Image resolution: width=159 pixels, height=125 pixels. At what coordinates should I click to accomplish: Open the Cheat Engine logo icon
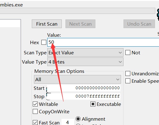point(158,15)
